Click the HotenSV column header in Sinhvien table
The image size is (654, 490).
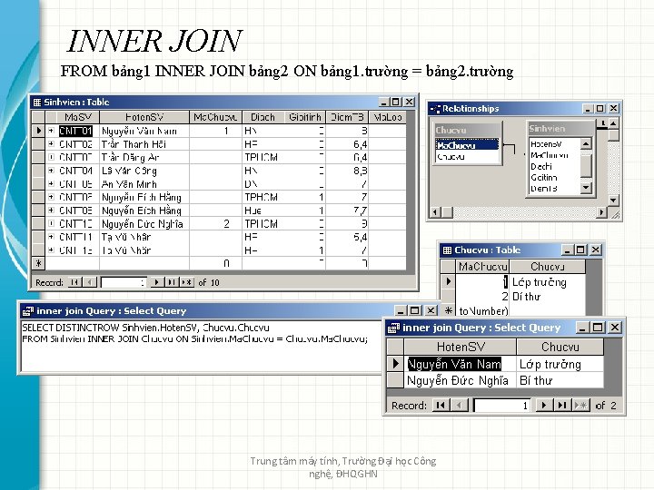(x=144, y=117)
